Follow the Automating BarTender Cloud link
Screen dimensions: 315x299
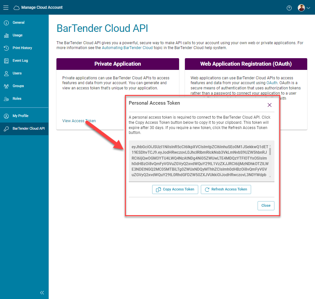tap(127, 48)
